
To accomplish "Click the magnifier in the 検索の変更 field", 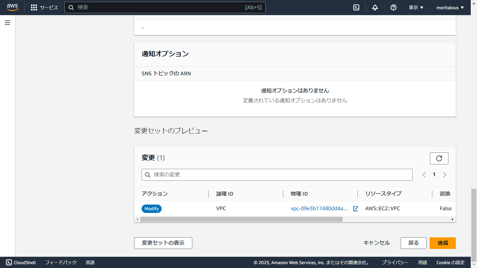I will [148, 175].
